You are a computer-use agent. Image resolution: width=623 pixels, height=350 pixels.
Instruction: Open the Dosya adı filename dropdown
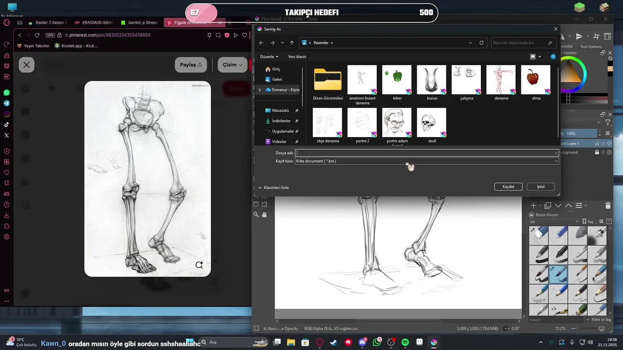pyautogui.click(x=556, y=153)
